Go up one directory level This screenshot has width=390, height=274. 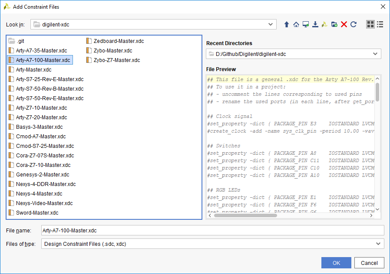click(287, 24)
